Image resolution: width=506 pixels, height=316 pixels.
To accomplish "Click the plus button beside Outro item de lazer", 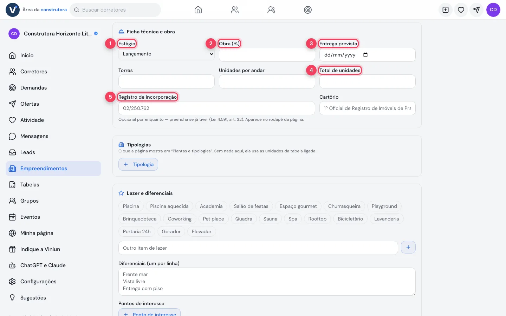I will tap(408, 248).
